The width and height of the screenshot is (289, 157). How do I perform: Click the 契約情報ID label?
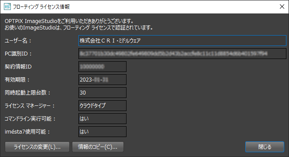pos(18,67)
